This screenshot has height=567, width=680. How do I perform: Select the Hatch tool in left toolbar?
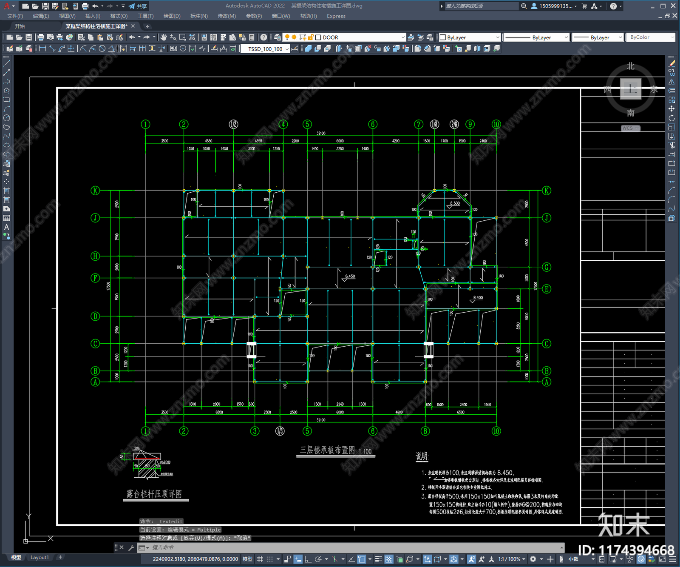point(6,191)
